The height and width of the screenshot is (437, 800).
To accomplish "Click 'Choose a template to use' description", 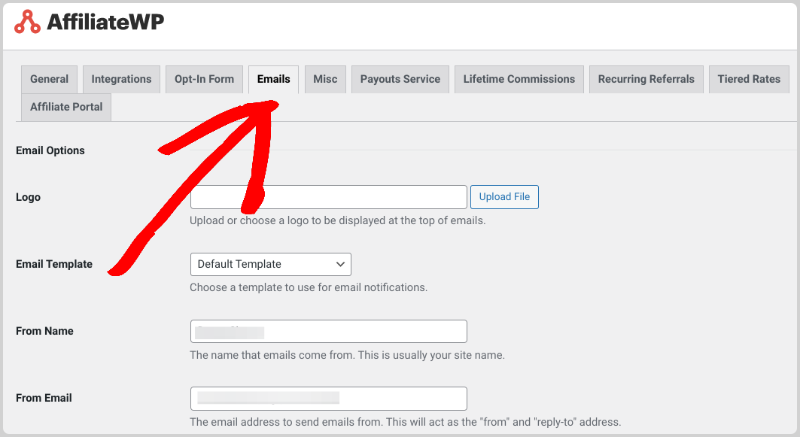I will point(308,287).
